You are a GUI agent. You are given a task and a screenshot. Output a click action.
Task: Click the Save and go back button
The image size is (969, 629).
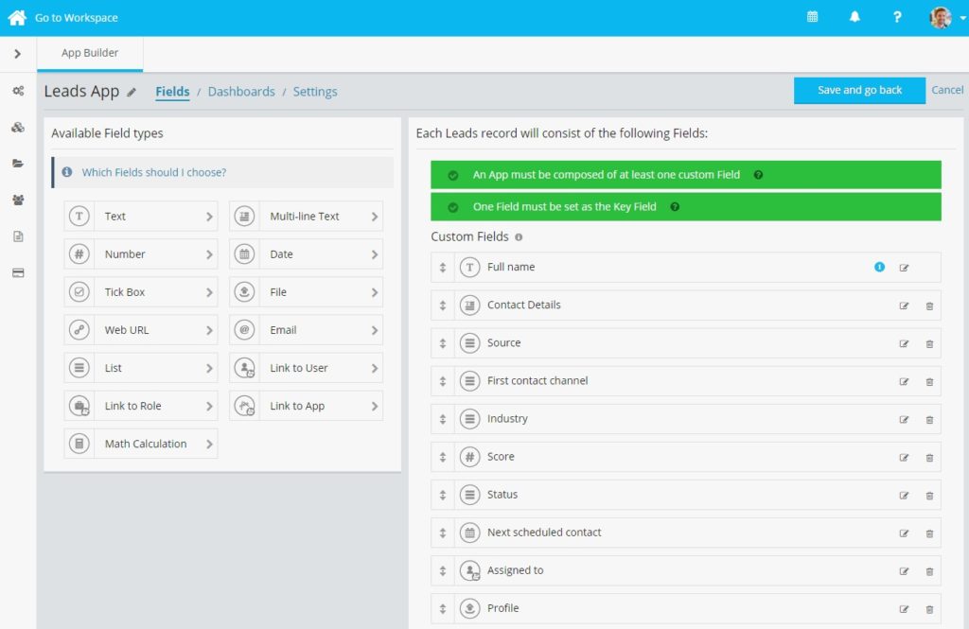point(859,90)
